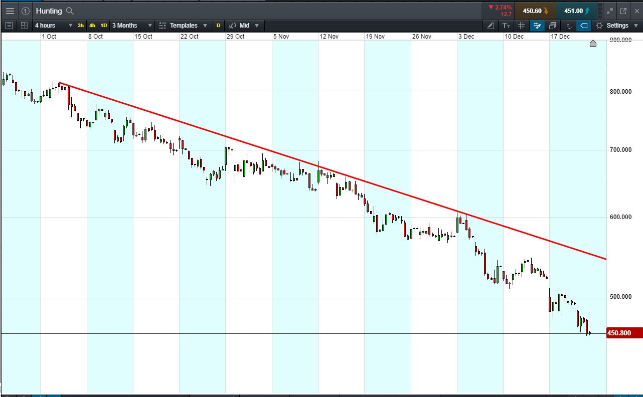Open the hamburger main menu
The image size is (643, 397).
[x=10, y=11]
